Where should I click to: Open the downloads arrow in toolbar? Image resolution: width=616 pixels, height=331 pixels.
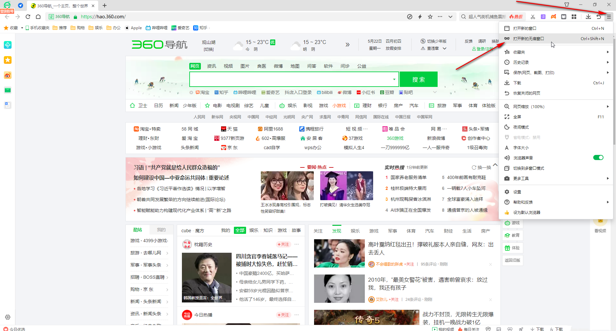pyautogui.click(x=588, y=17)
